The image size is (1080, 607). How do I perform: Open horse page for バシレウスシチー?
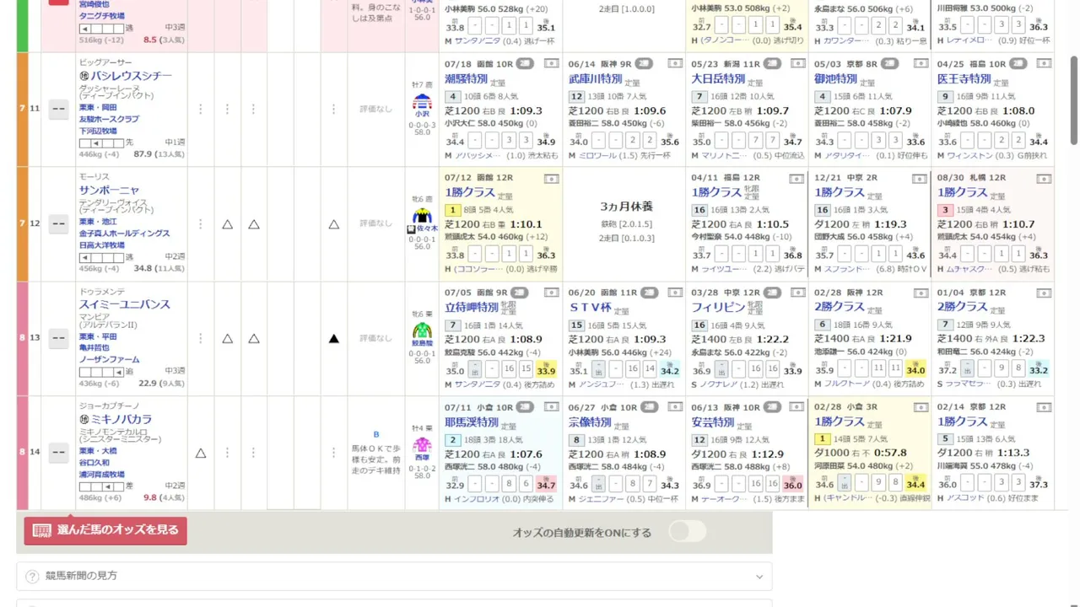(x=131, y=76)
